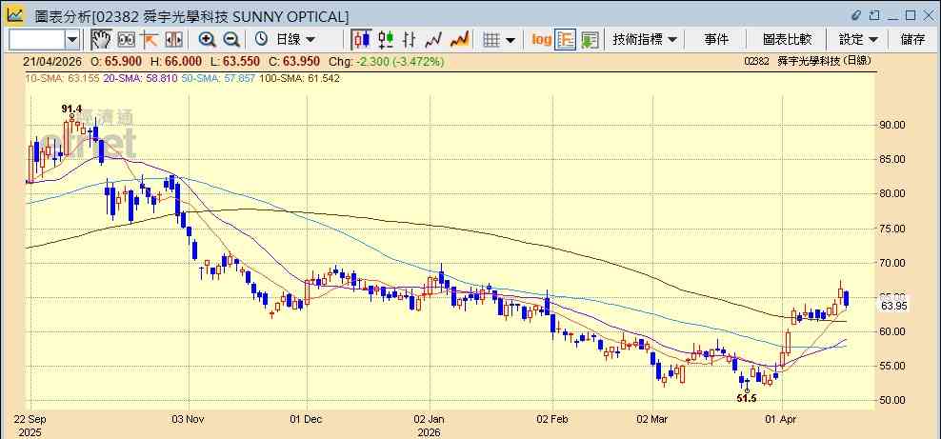Click the 02382 舜宇光學科技 (日線) chart label
Screen dimensions: 941x439
(807, 61)
